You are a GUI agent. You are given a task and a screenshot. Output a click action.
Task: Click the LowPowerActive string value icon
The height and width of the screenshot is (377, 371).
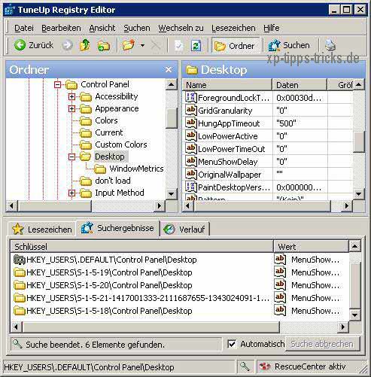[x=190, y=136]
